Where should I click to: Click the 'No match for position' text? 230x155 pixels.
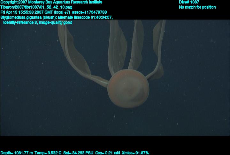pyautogui.click(x=197, y=7)
